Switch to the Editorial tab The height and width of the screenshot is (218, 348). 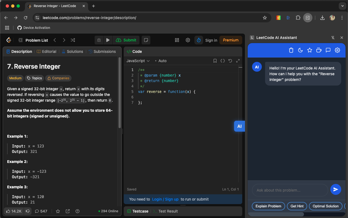click(x=47, y=52)
